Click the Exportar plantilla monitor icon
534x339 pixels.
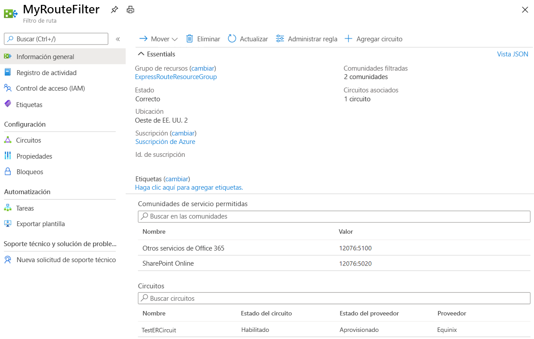point(8,223)
